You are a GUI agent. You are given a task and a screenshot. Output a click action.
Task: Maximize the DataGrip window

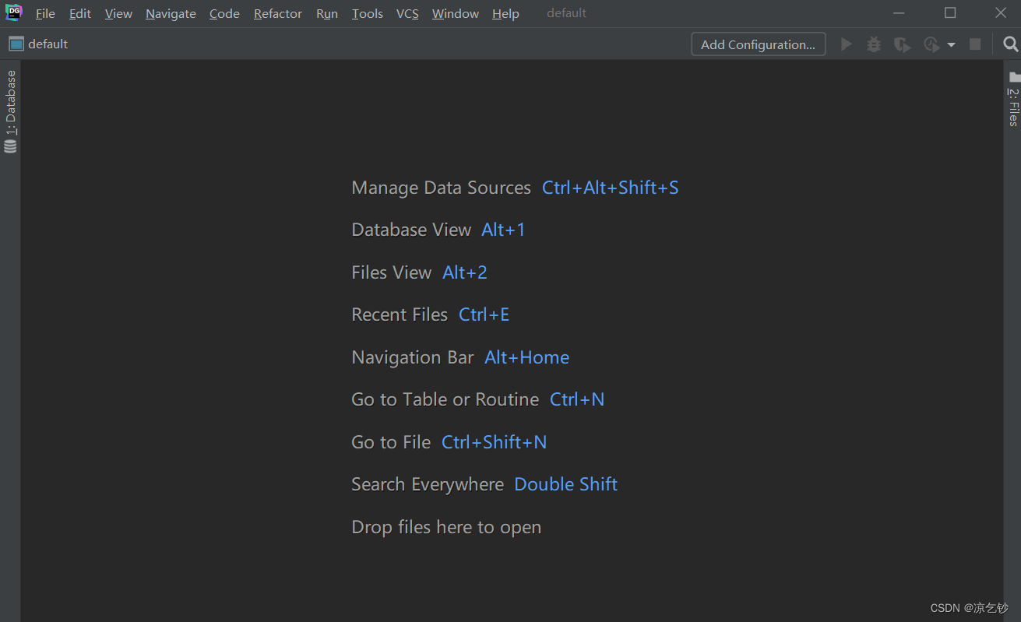click(950, 13)
